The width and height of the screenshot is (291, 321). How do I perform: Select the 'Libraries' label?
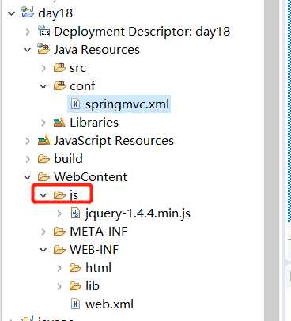pyautogui.click(x=94, y=123)
